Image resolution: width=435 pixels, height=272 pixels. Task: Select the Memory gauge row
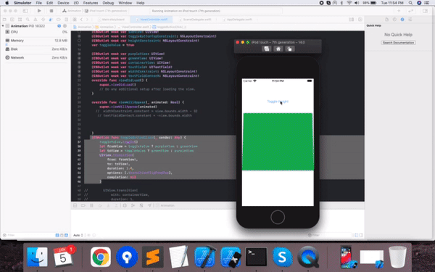(x=36, y=41)
